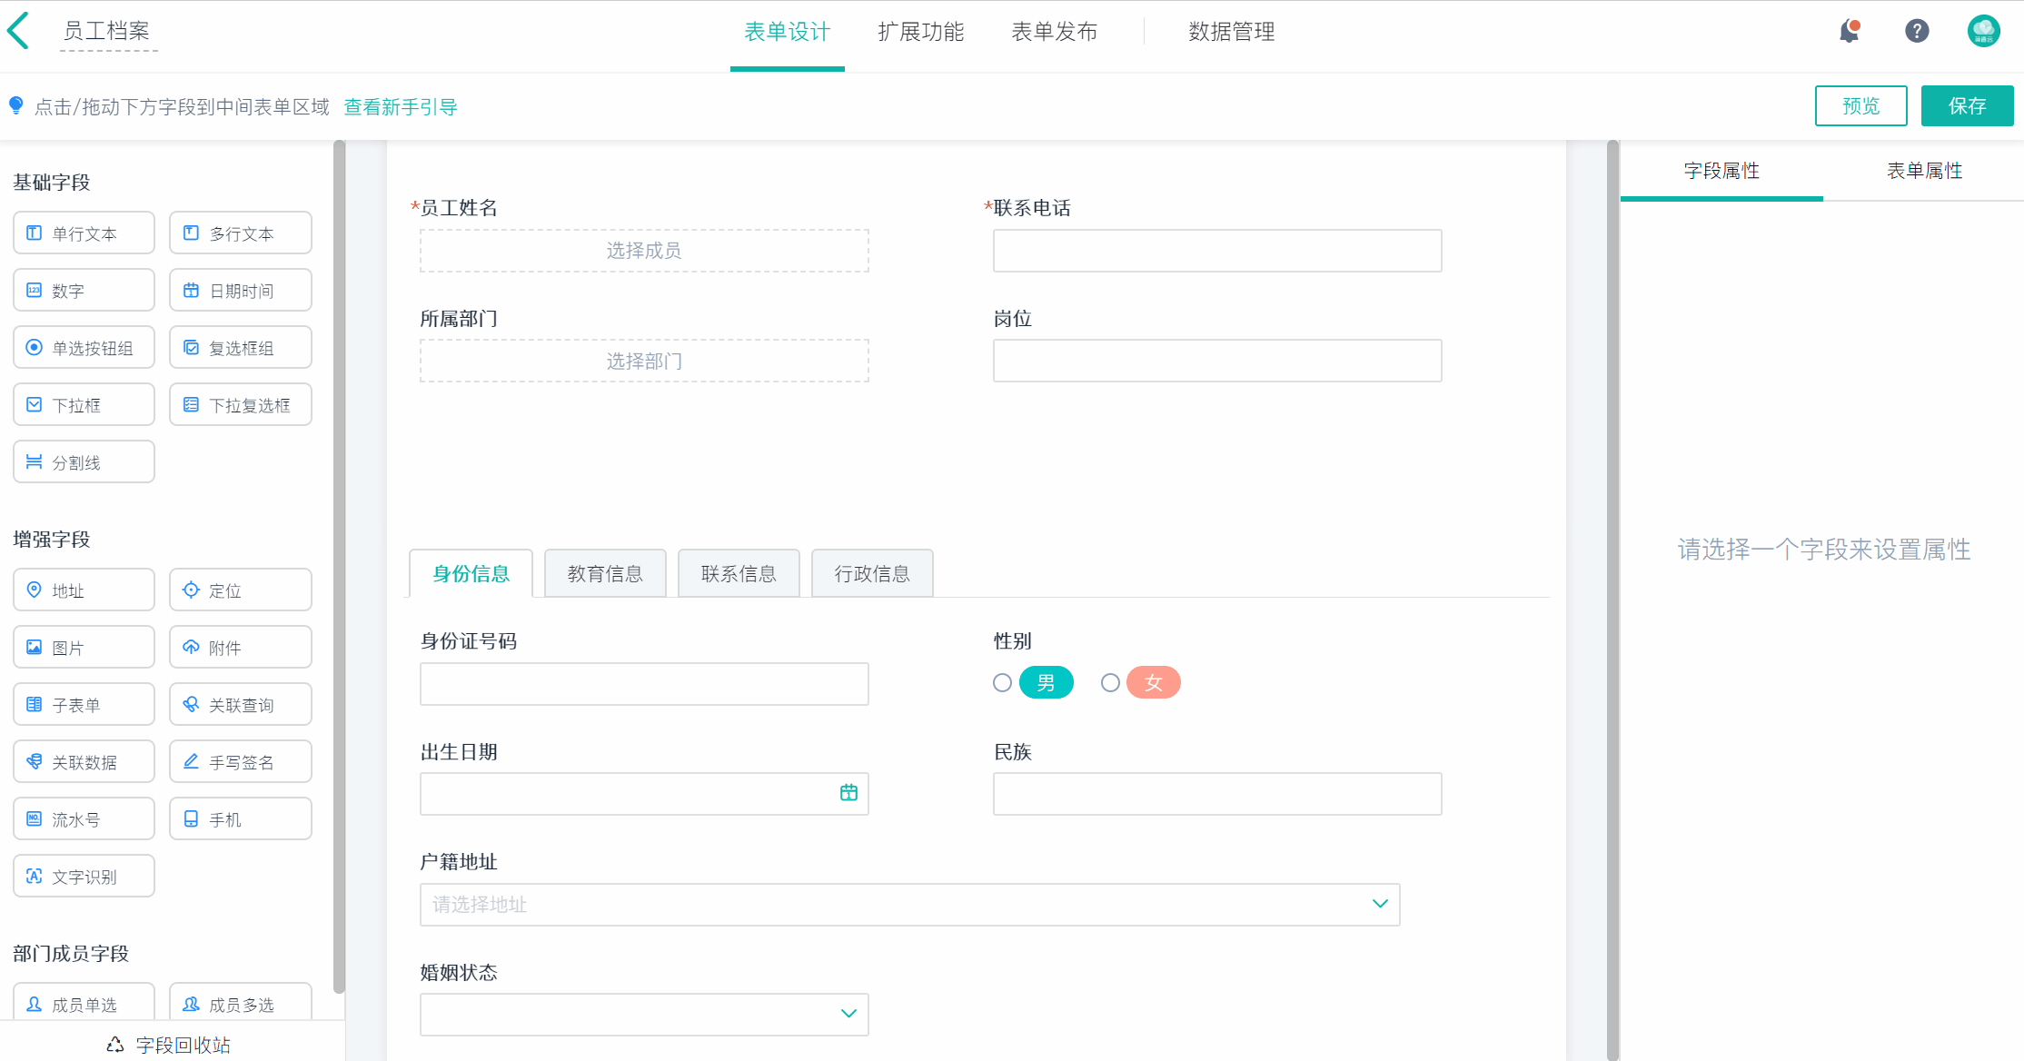Click the 身份证号码 input field
Screen dimensions: 2024x1061
click(643, 683)
